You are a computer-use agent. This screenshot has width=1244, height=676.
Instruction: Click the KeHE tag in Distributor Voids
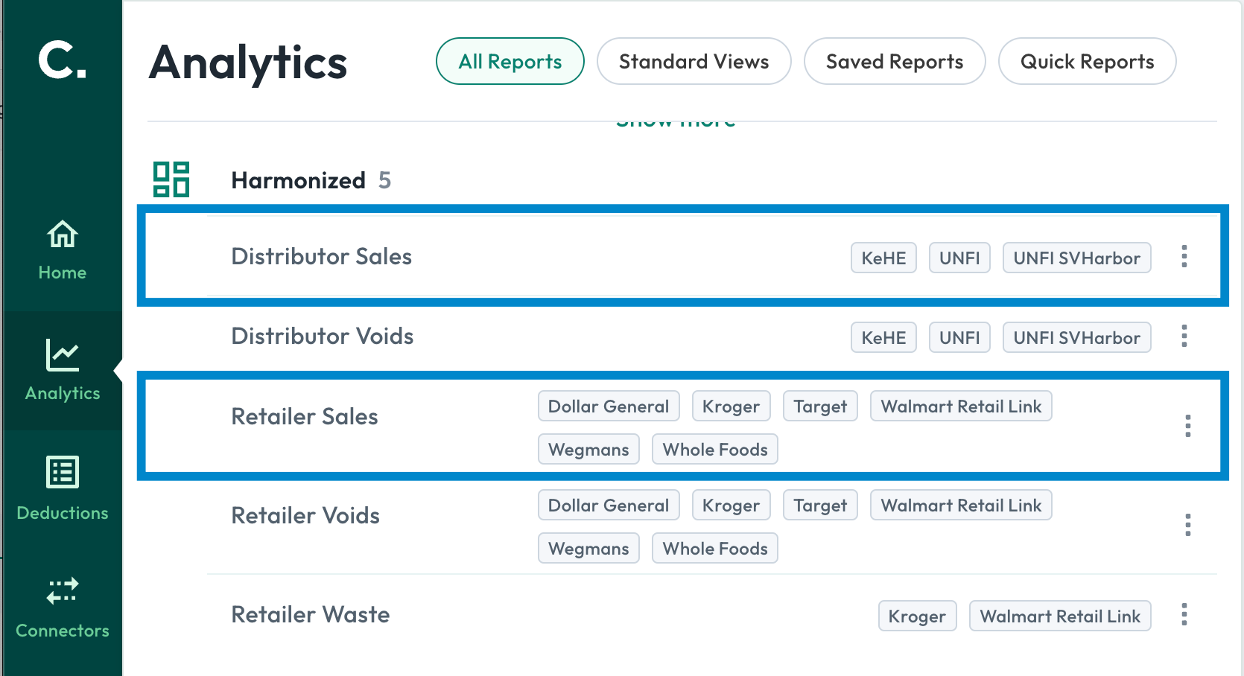point(883,337)
